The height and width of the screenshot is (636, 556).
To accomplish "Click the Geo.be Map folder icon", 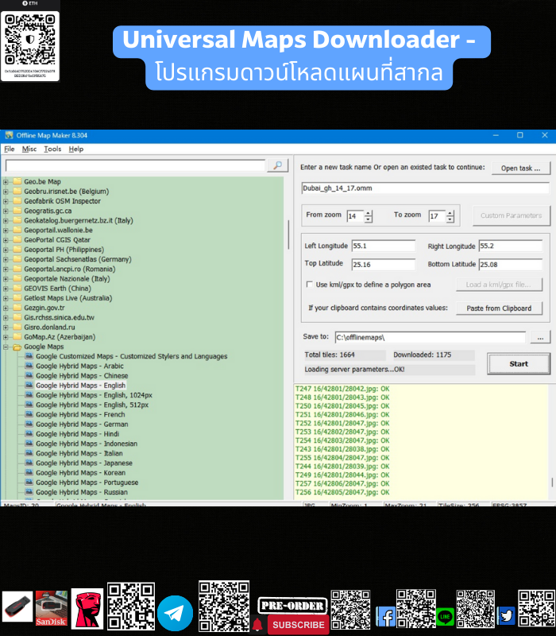I will pyautogui.click(x=17, y=181).
